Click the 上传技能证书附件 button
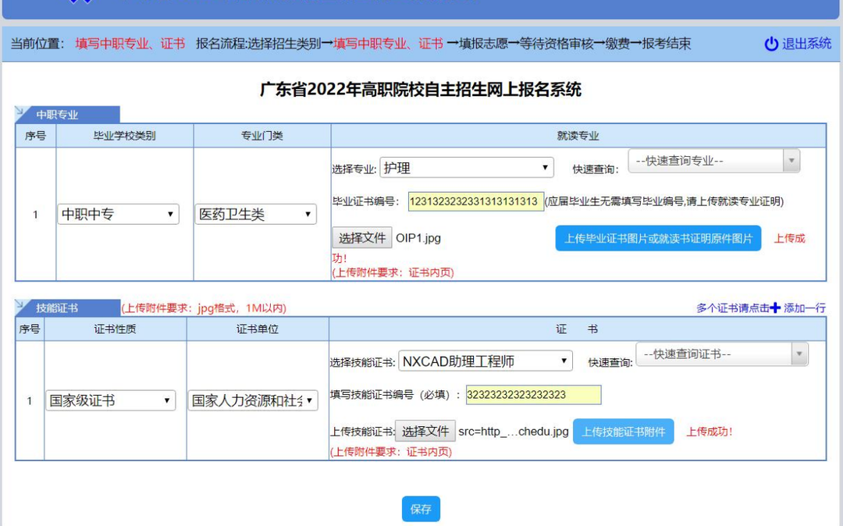The image size is (843, 526). pyautogui.click(x=623, y=432)
